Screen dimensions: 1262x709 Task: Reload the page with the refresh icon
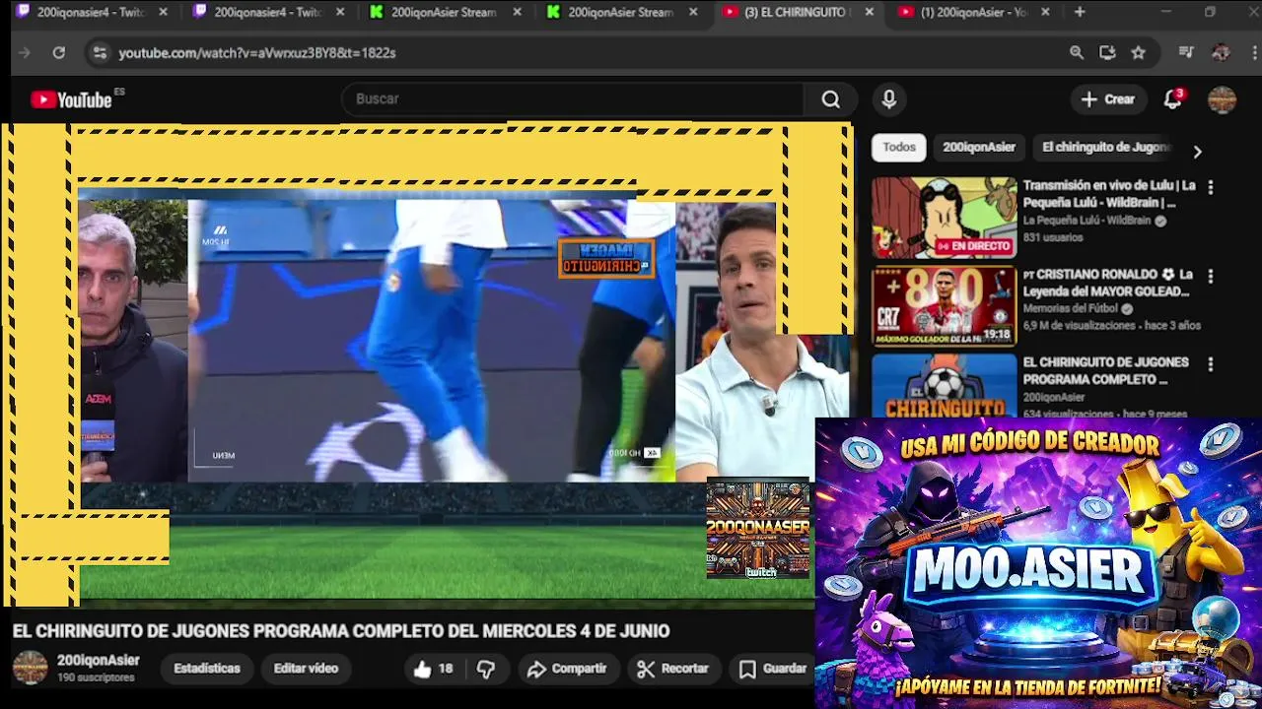(x=59, y=53)
